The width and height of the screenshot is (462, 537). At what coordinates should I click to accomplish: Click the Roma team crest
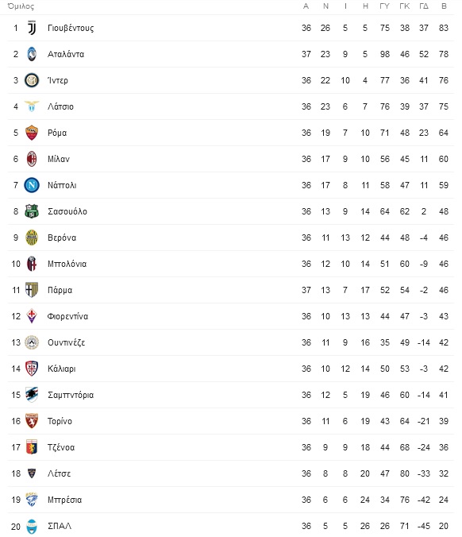(32, 133)
